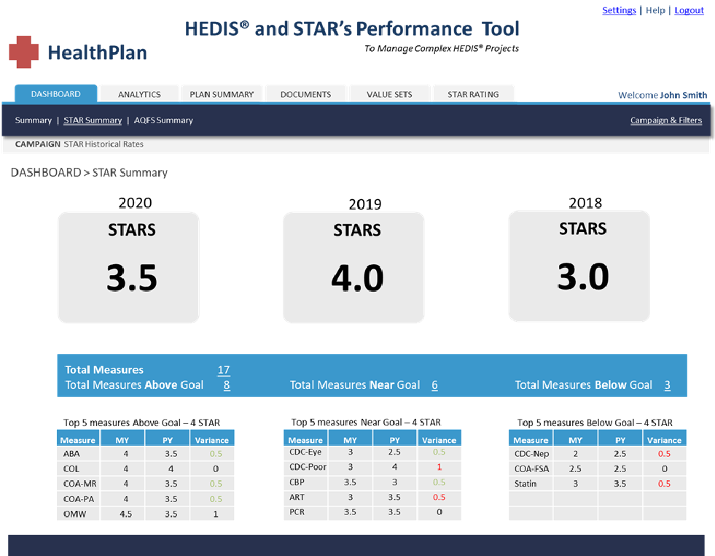This screenshot has width=715, height=556.
Task: Click the STAR Summary sub-navigation link
Action: click(93, 120)
